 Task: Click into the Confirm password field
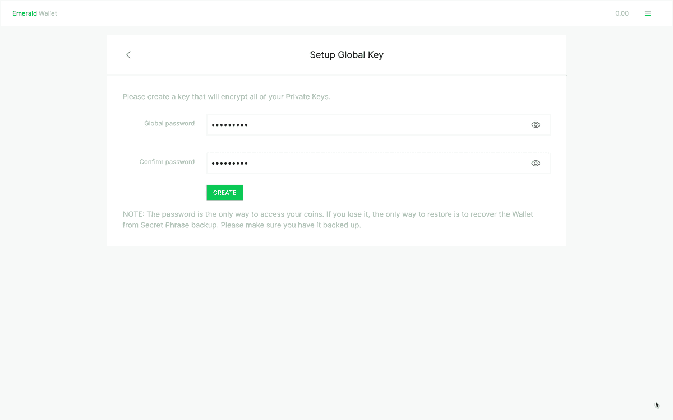tap(370, 164)
